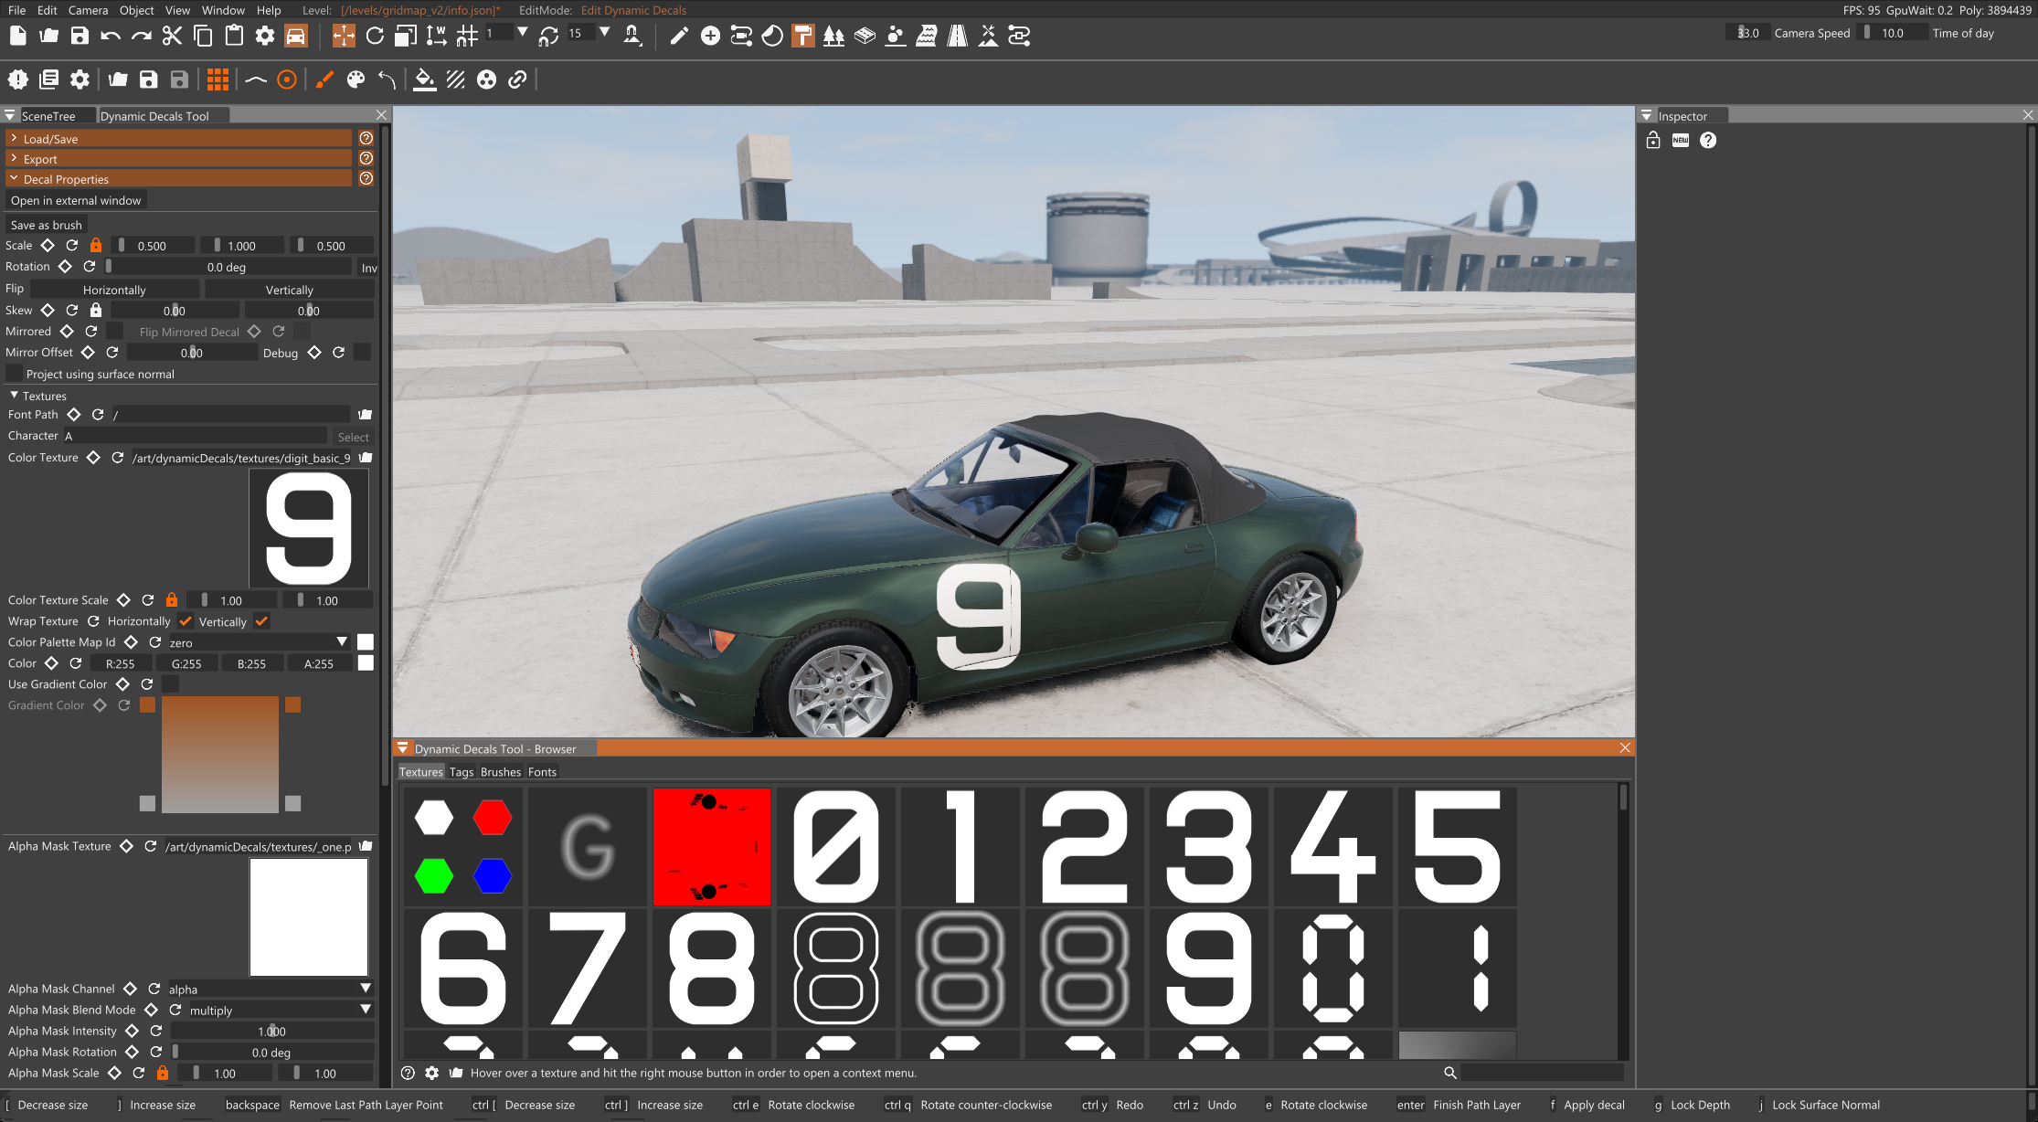This screenshot has height=1122, width=2038.
Task: Click the chain link icon in decal toolbar
Action: coord(517,79)
